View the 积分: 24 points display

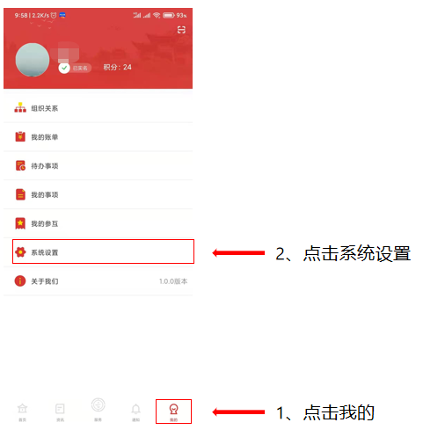click(x=117, y=67)
